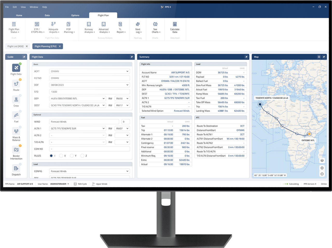The width and height of the screenshot is (332, 248).
Task: Click the NAV Cycle icon in status bar
Action: [x=75, y=184]
